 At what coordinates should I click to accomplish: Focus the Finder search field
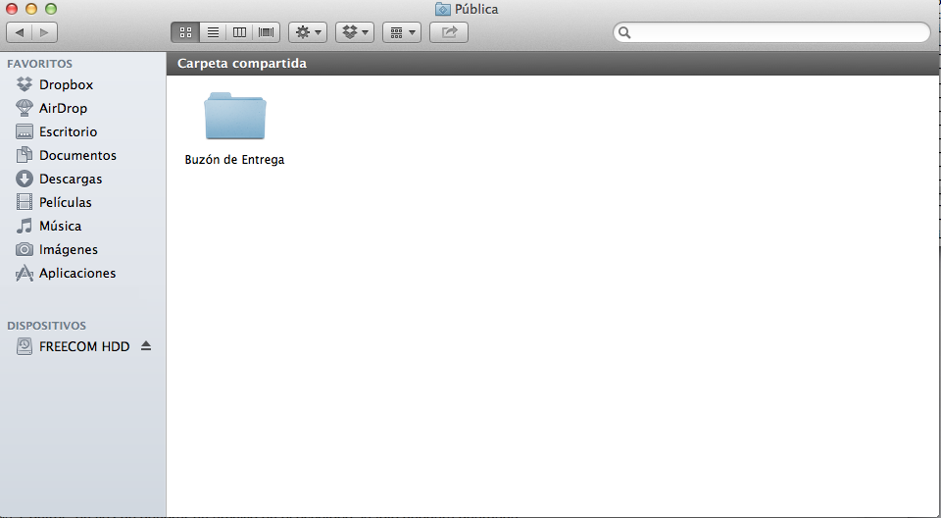771,32
